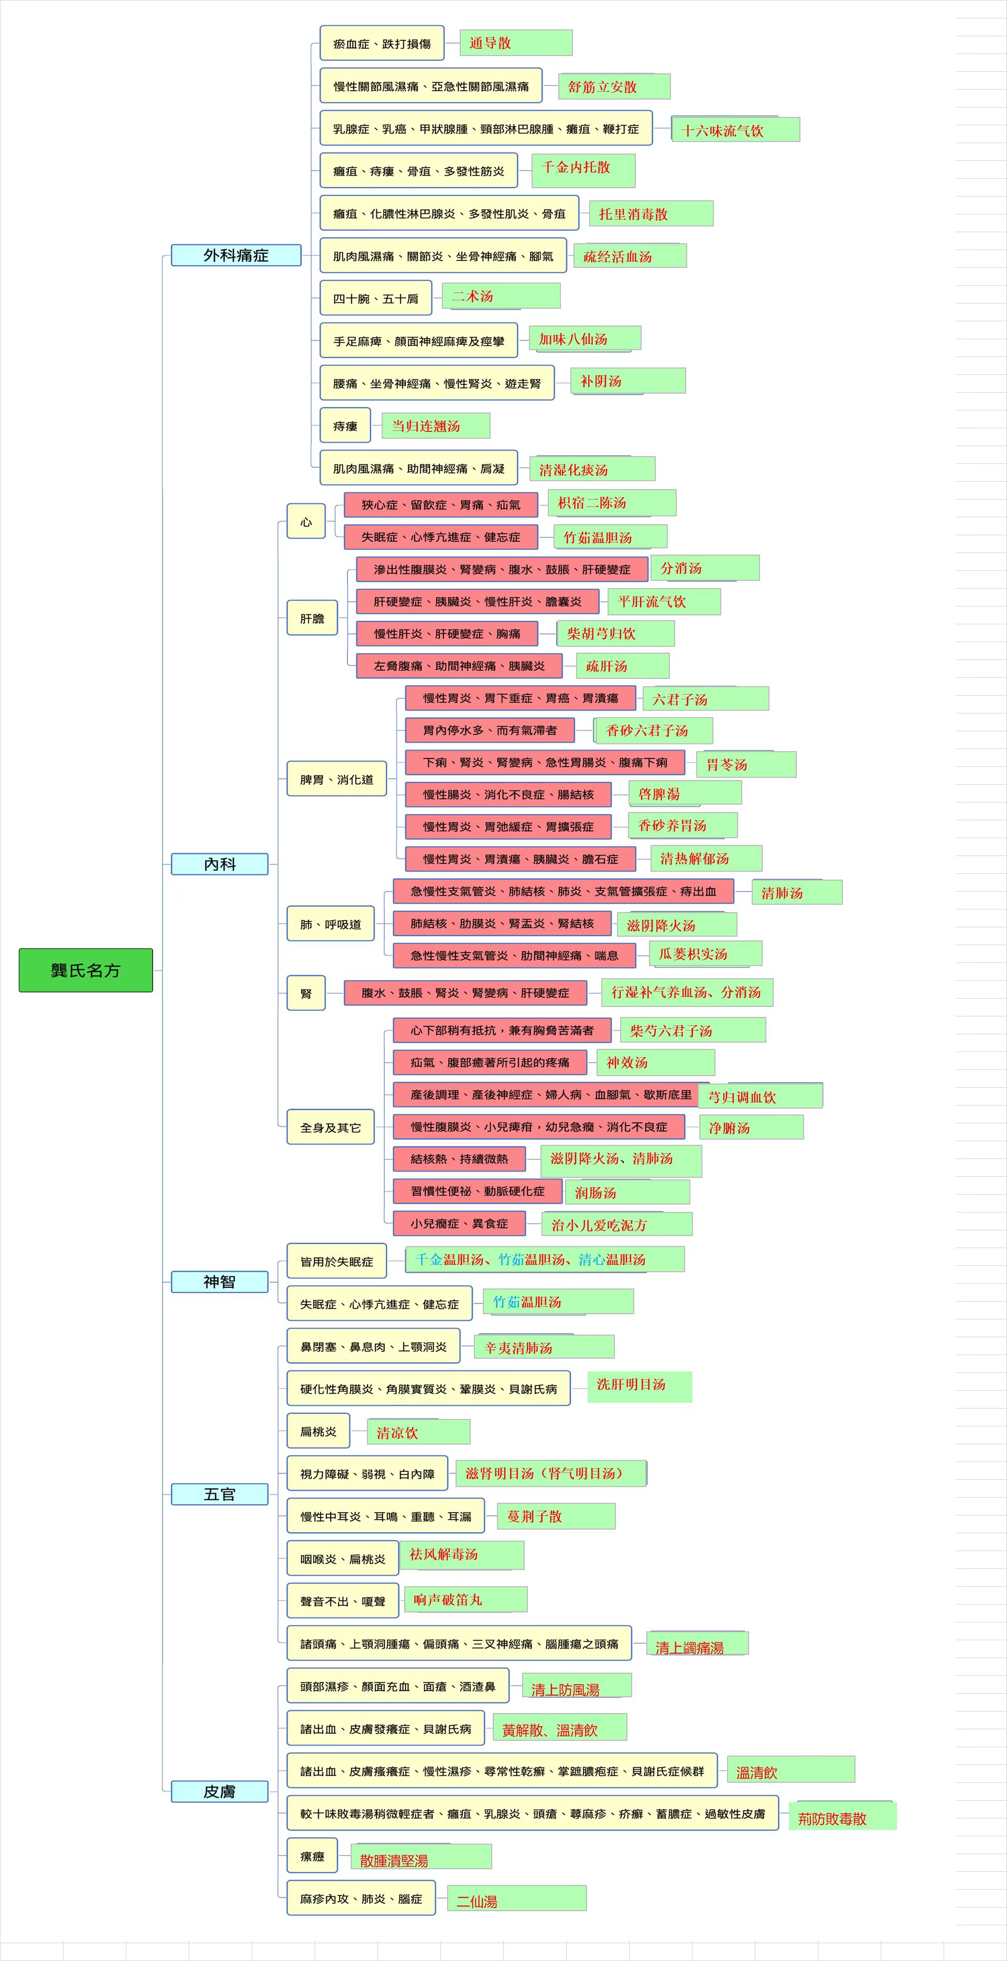Image resolution: width=1007 pixels, height=1961 pixels.
Task: Select the 清热解郁汤 formula label
Action: coord(706,858)
